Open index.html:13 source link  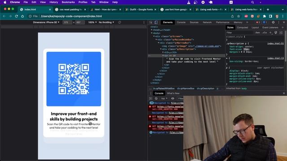(275, 58)
